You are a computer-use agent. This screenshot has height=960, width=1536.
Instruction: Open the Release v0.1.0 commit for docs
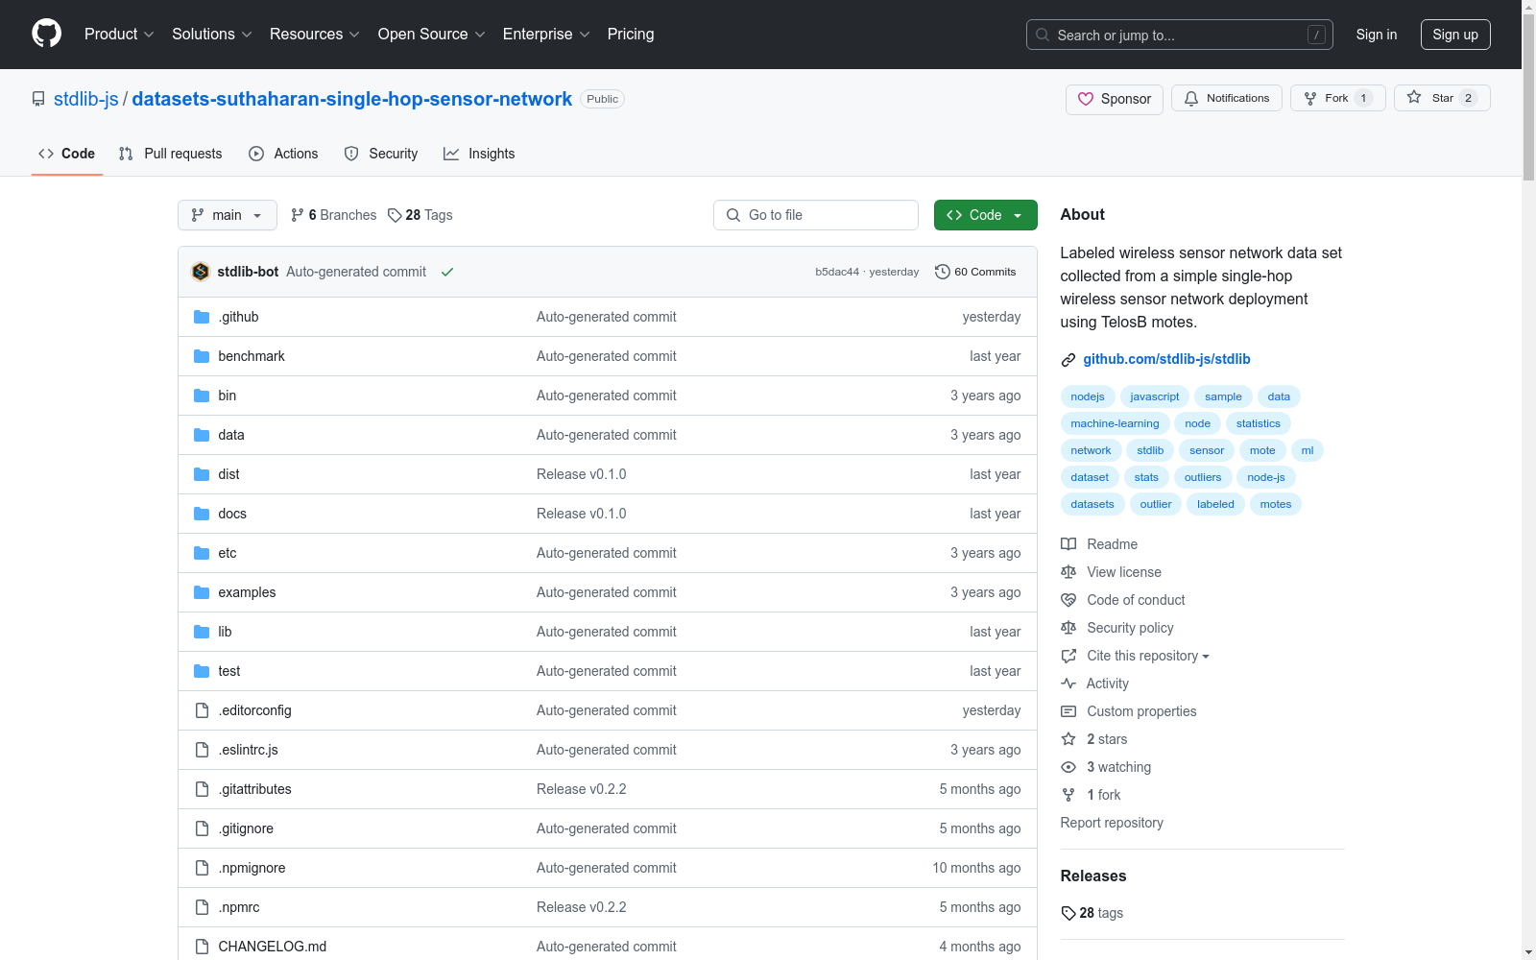tap(582, 514)
